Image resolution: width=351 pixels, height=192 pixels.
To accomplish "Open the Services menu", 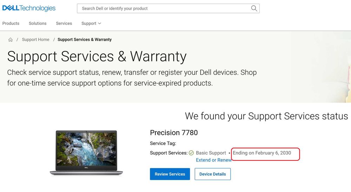I will (64, 24).
